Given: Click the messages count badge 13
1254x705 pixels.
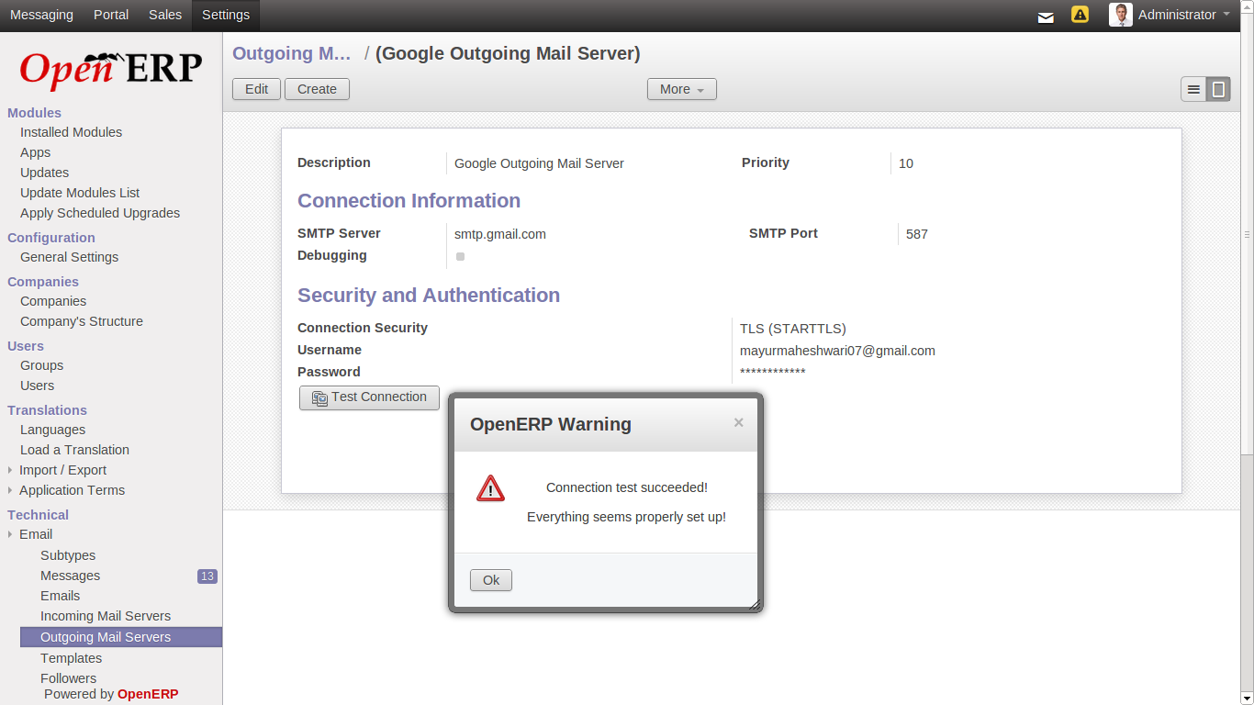Looking at the screenshot, I should [207, 576].
